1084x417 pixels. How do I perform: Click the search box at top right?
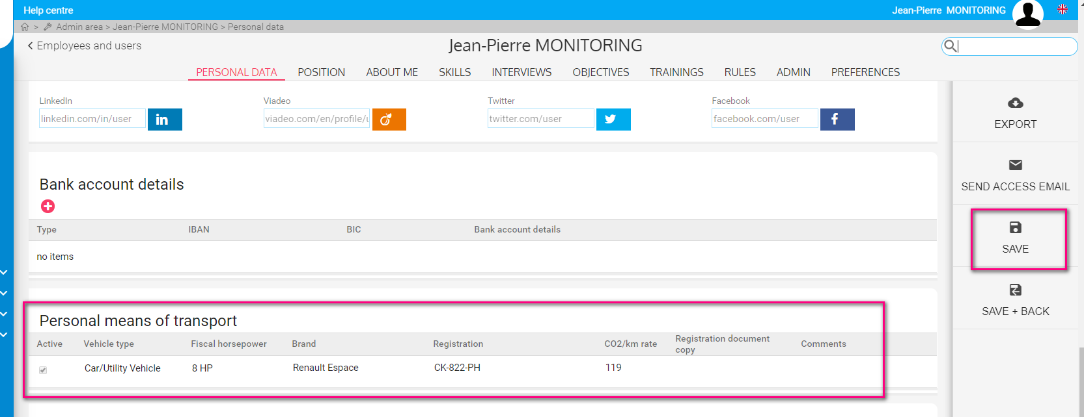click(1009, 46)
